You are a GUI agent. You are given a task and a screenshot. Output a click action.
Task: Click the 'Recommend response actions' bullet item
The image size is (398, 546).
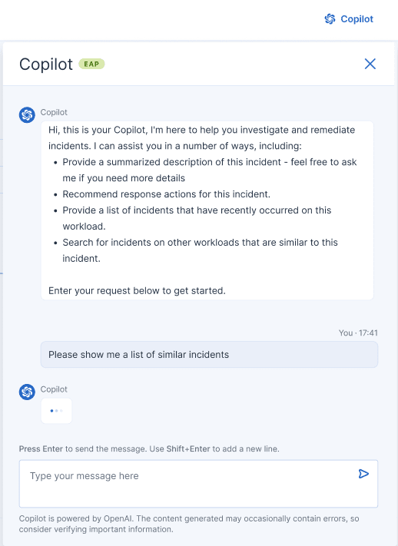[x=166, y=194]
